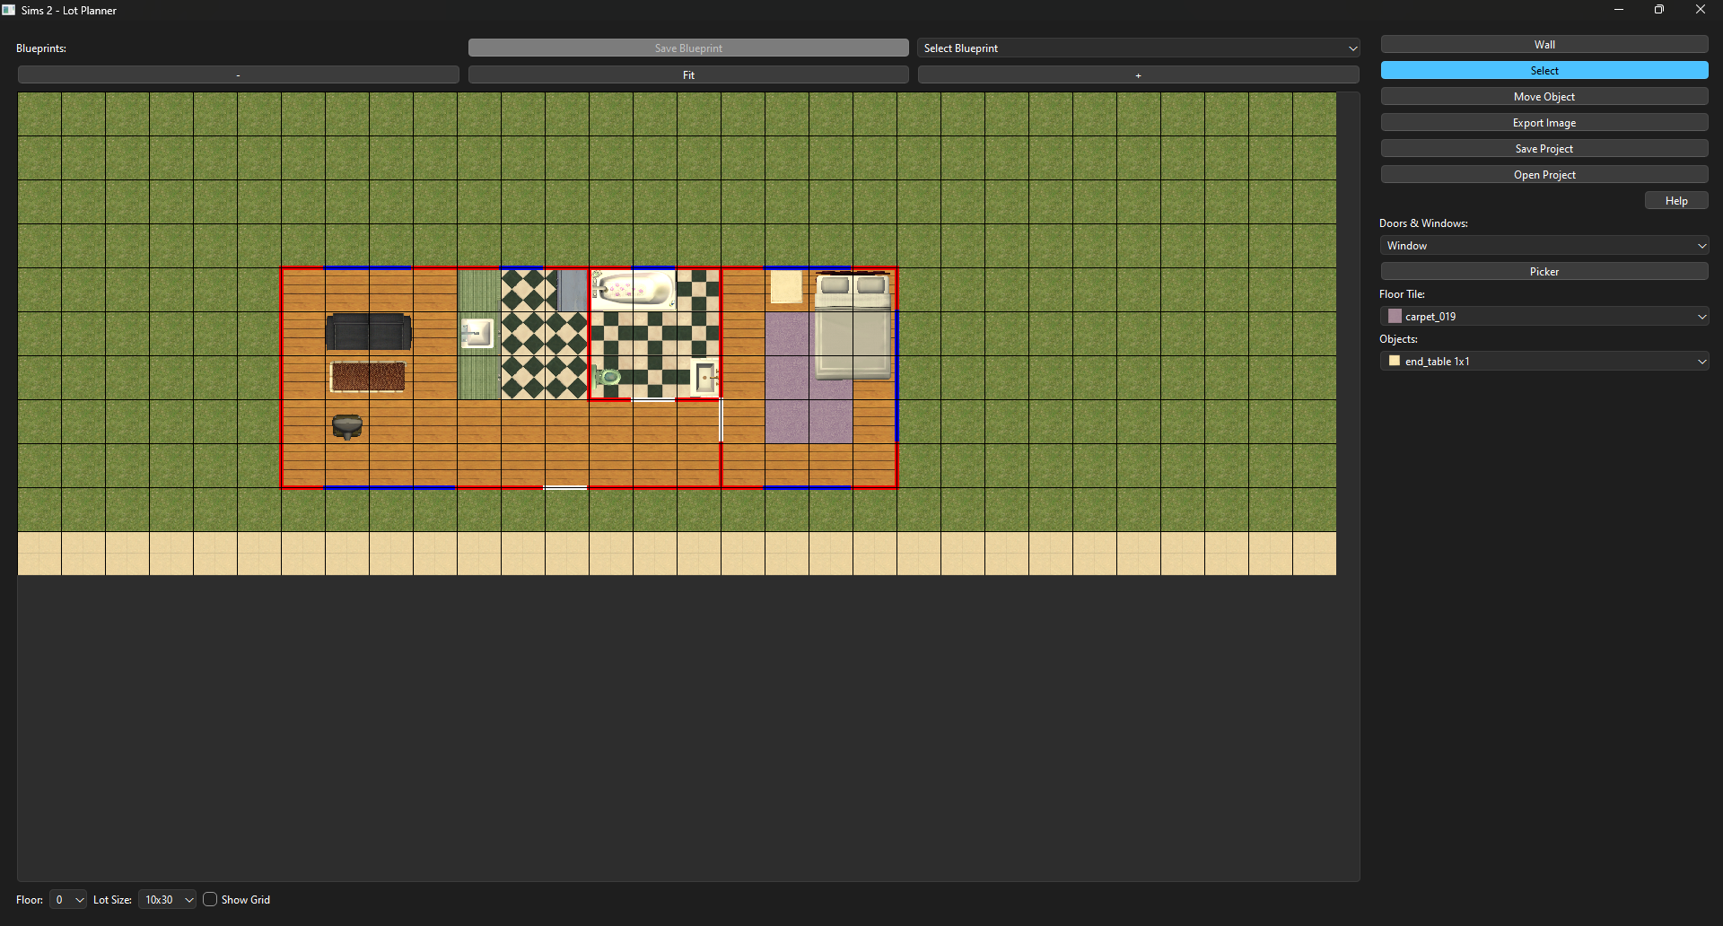This screenshot has height=926, width=1723.
Task: Click the Export Image button
Action: 1544,122
